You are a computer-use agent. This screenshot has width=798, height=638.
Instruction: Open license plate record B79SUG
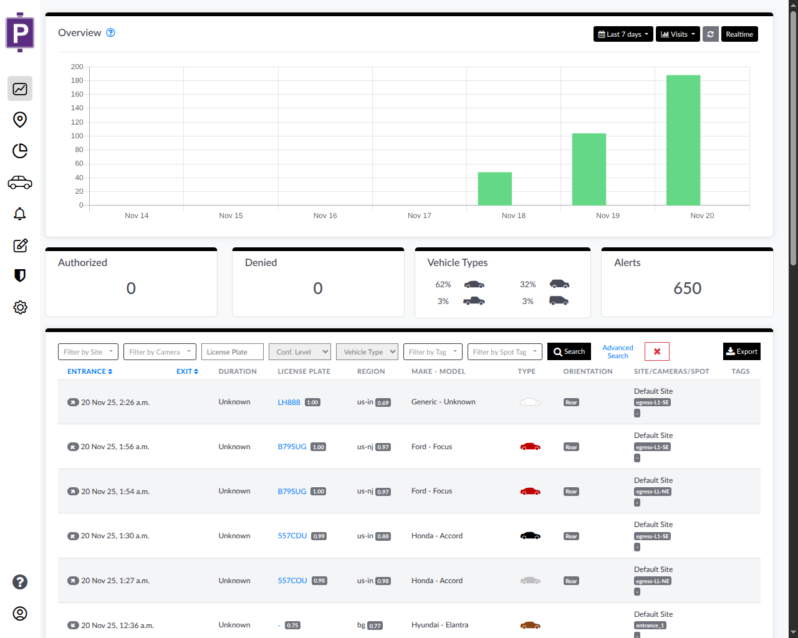pyautogui.click(x=291, y=446)
